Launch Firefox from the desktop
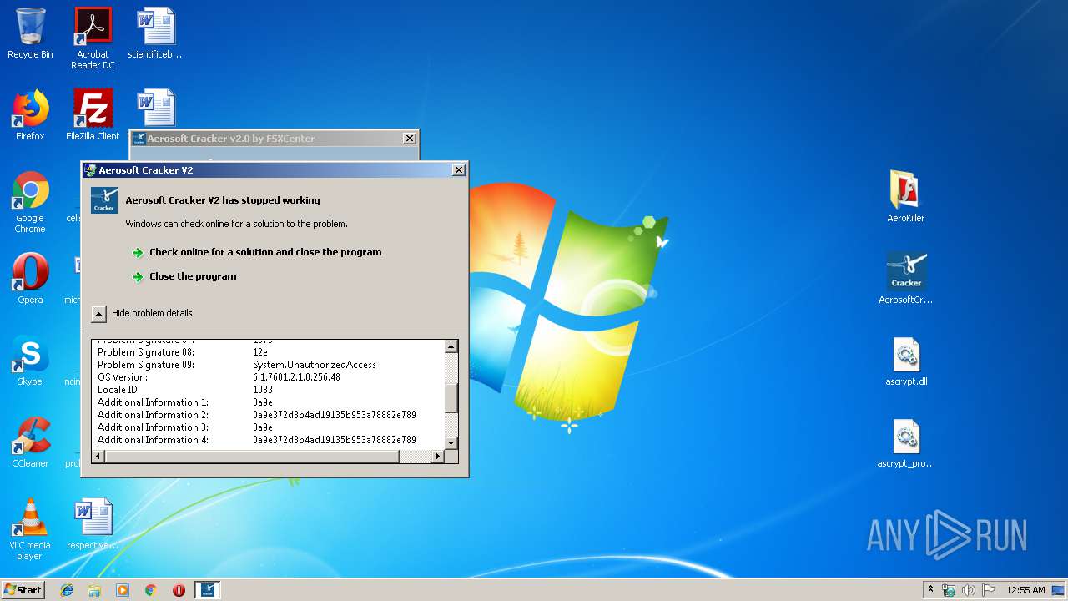The width and height of the screenshot is (1068, 601). pos(30,115)
